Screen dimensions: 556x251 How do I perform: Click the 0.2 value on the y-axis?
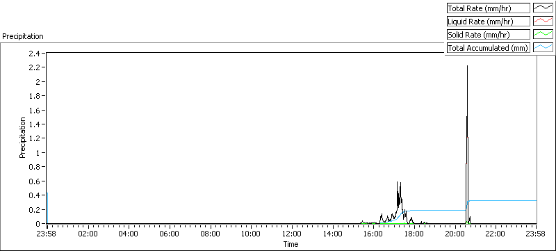click(35, 209)
